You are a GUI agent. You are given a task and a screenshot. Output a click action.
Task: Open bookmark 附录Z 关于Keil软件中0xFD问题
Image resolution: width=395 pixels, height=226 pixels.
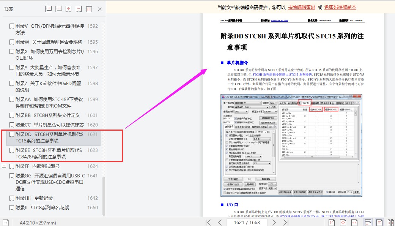(x=48, y=87)
